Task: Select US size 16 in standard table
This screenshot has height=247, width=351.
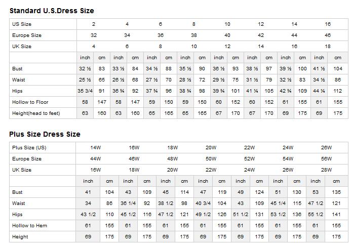Action: click(328, 24)
